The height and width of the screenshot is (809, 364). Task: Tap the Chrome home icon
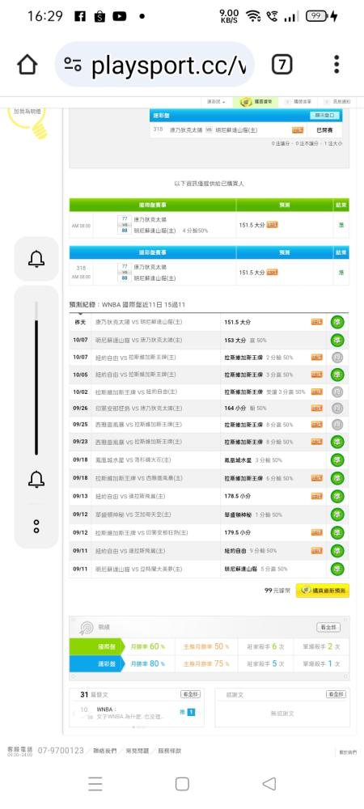tap(28, 65)
